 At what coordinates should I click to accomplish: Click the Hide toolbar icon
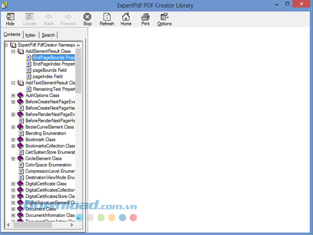(x=10, y=17)
